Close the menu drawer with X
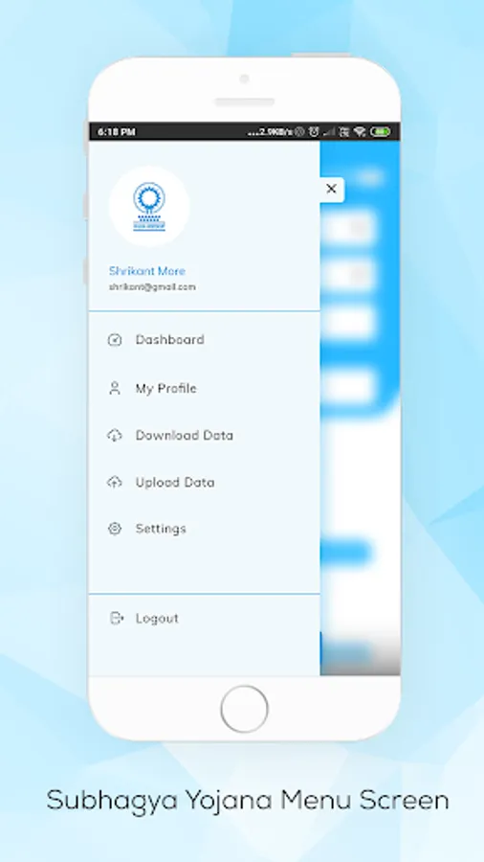The width and height of the screenshot is (484, 862). 332,189
